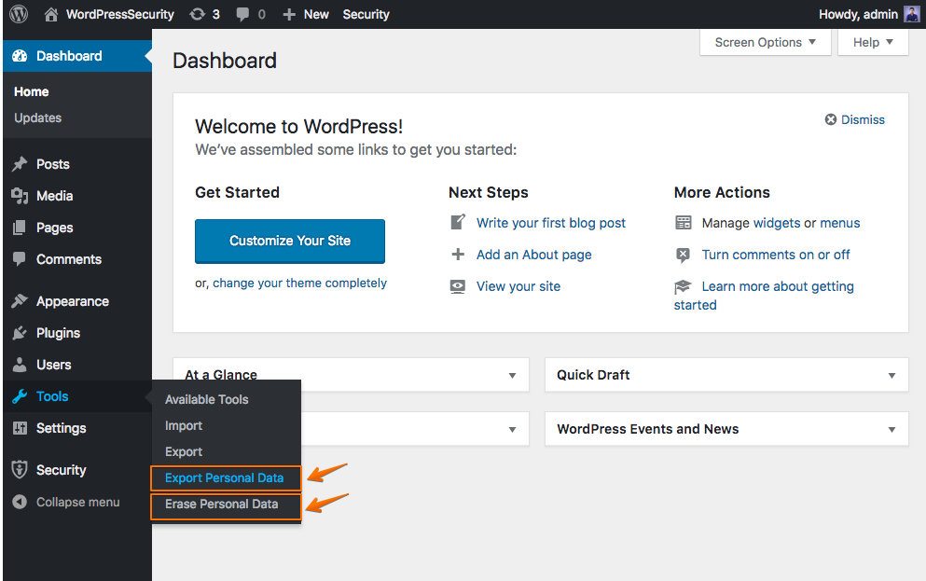Open the Plugins menu label

coord(58,333)
